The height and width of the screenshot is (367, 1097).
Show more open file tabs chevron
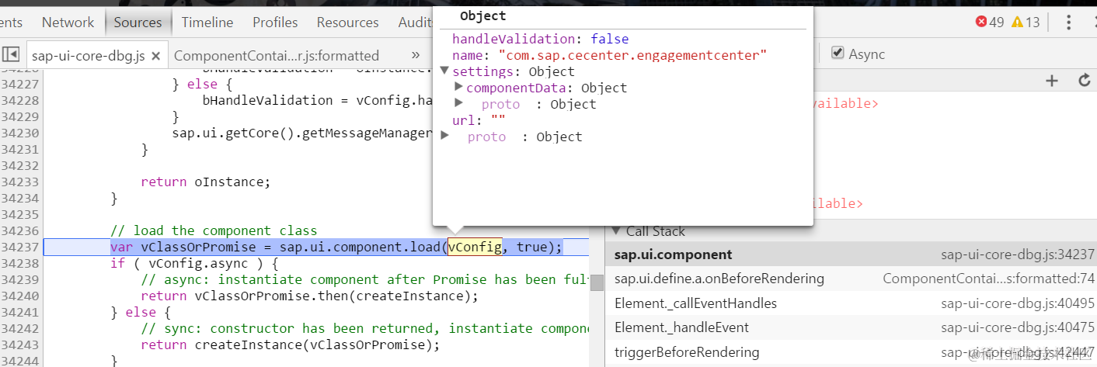415,54
